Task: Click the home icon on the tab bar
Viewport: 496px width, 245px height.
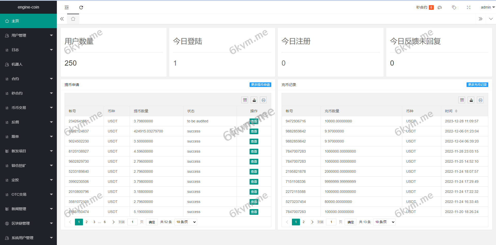Action: click(x=73, y=19)
